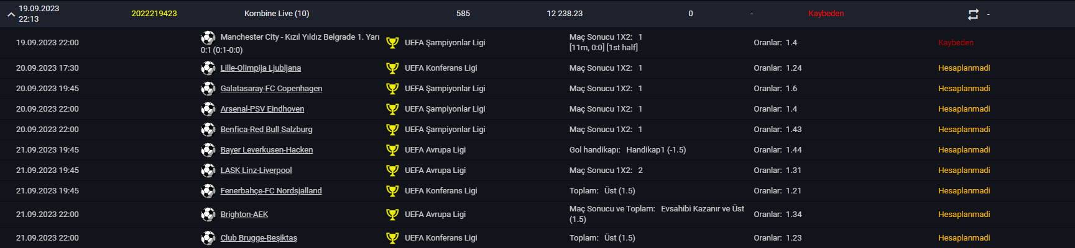Click the soccer ball icon beside Lille-Olimpija Ljubljana
Viewport: 1075px width, 248px height.
click(x=208, y=68)
